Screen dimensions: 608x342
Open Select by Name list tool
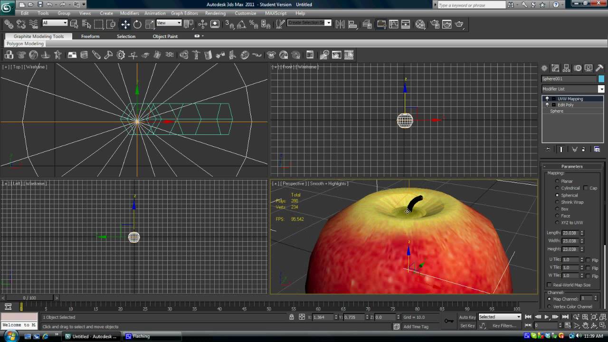click(86, 24)
